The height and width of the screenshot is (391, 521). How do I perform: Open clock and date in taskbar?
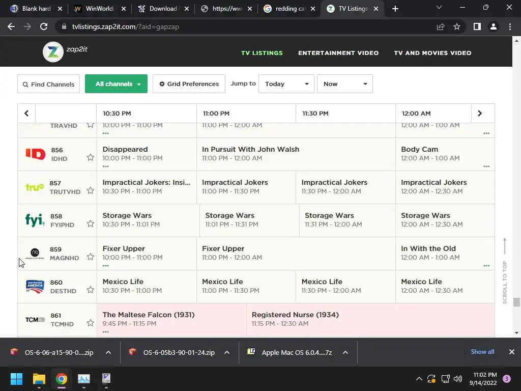[x=483, y=379]
